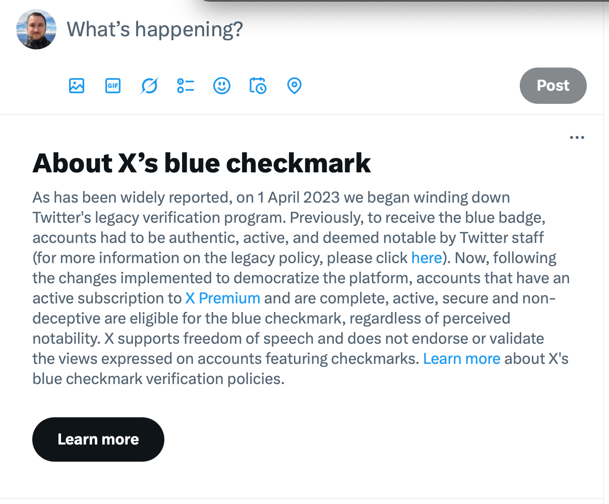Image resolution: width=609 pixels, height=504 pixels.
Task: Click the profile avatar photo
Action: pos(36,29)
